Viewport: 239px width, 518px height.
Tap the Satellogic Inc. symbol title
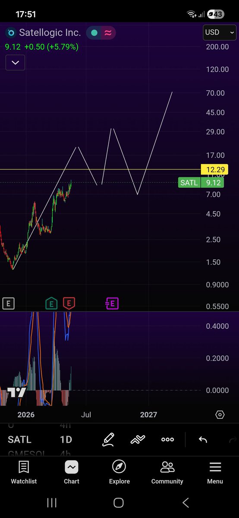(50, 33)
